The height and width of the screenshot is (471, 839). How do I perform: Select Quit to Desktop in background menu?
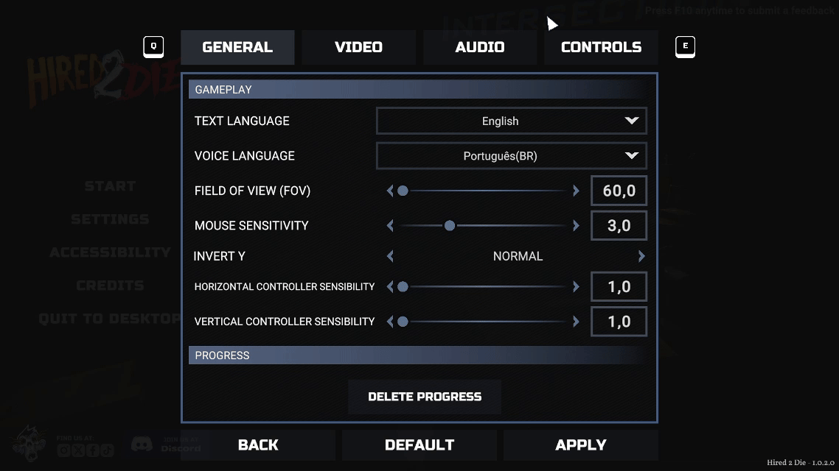tap(111, 318)
